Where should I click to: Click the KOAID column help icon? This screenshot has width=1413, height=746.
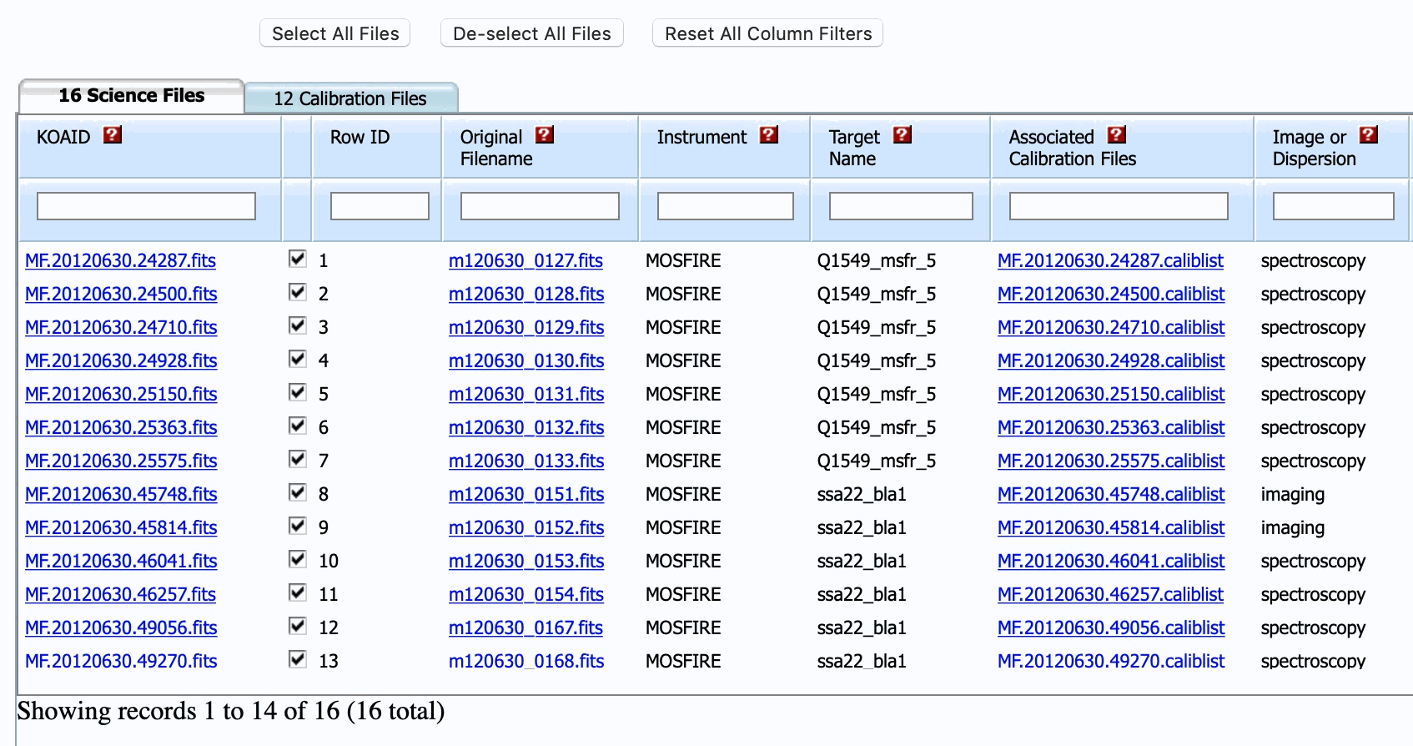point(113,135)
